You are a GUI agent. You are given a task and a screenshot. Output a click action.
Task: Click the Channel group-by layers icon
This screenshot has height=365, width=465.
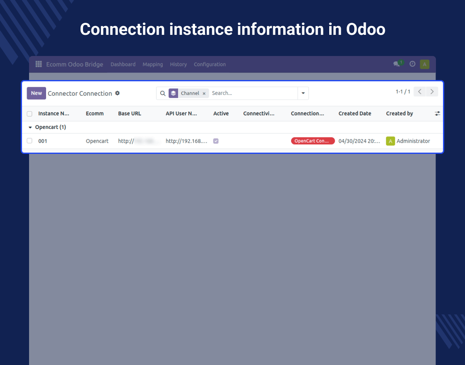173,93
